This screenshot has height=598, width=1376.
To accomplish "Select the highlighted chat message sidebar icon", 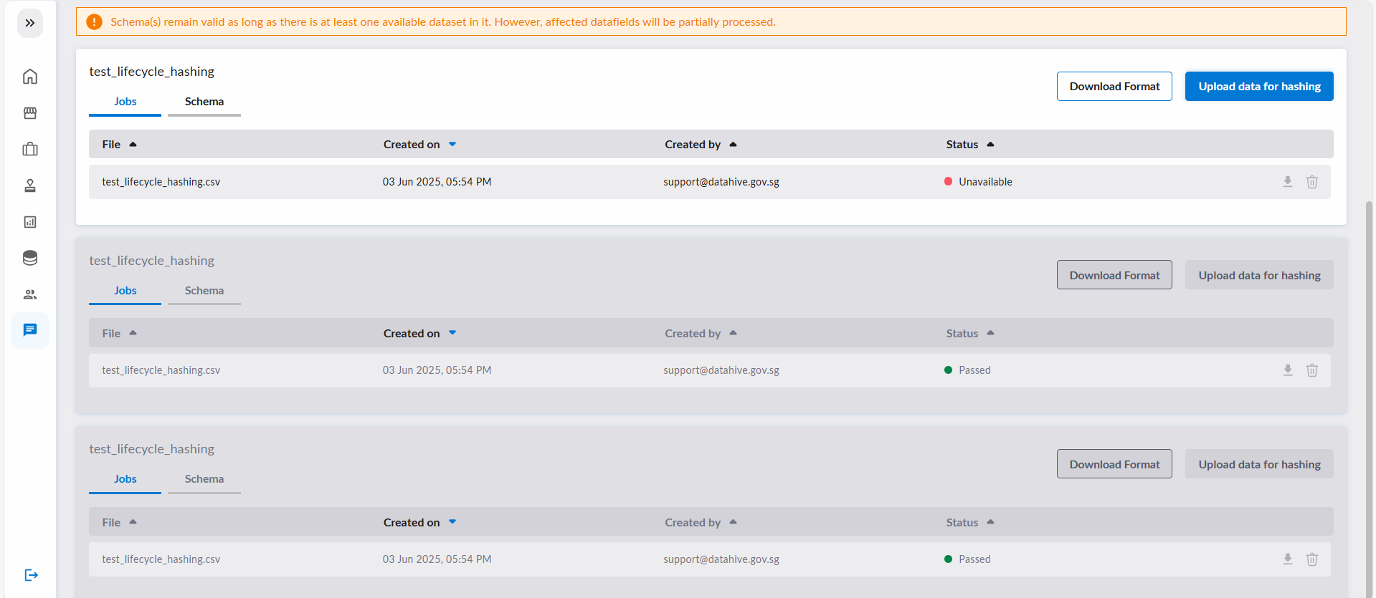I will (30, 330).
